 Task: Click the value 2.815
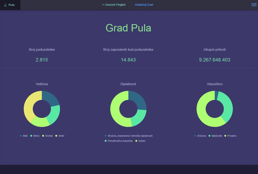click(x=42, y=60)
